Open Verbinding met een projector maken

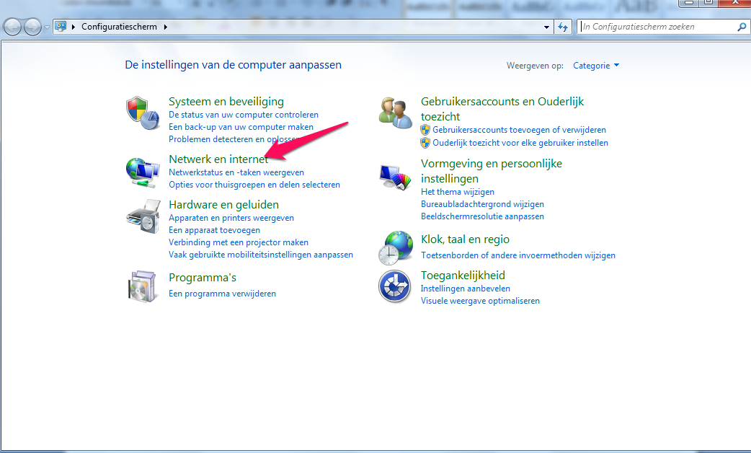point(239,242)
